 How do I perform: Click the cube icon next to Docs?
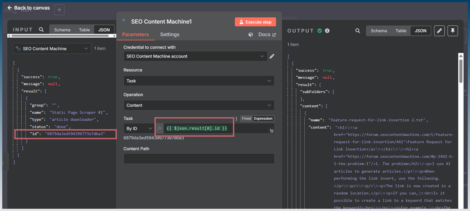coord(251,34)
